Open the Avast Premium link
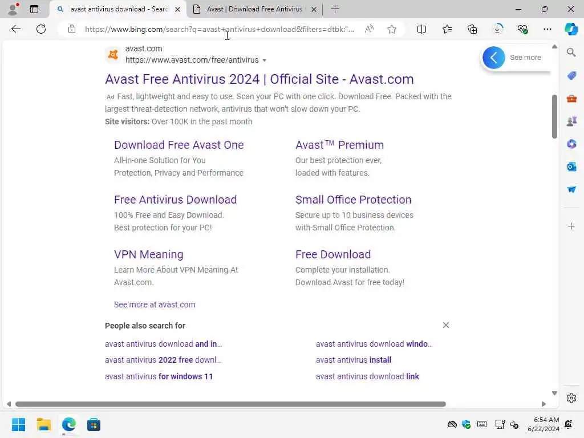This screenshot has height=438, width=584. point(339,145)
